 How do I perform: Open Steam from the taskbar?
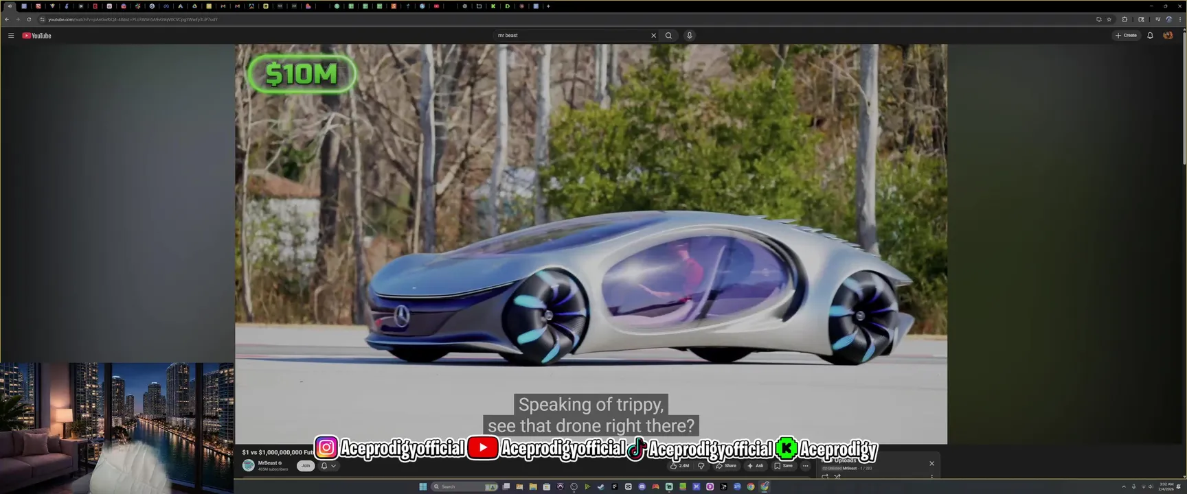coord(601,486)
